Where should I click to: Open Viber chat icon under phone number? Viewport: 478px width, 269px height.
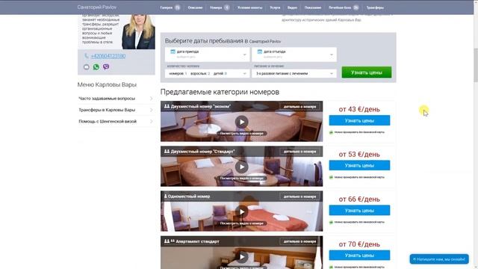click(106, 67)
